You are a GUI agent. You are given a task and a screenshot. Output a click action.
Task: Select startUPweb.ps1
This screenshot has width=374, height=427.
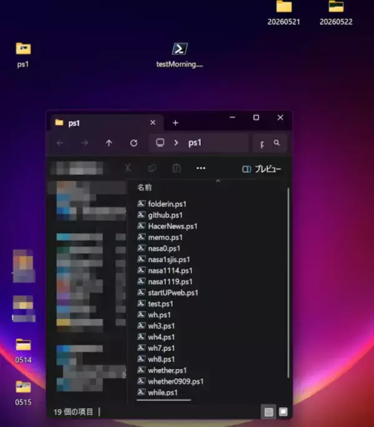(168, 293)
